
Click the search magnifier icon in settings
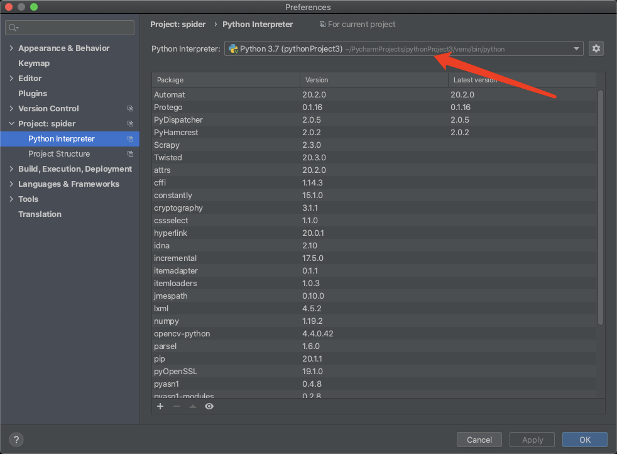(13, 28)
